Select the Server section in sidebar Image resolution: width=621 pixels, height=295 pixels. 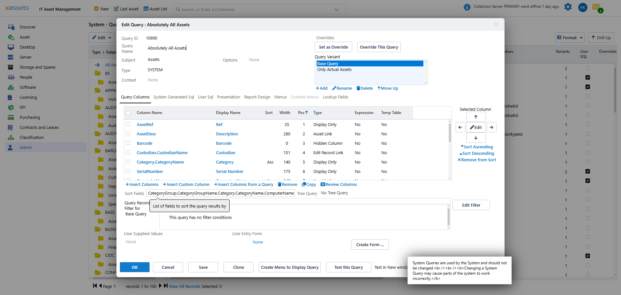click(x=25, y=57)
